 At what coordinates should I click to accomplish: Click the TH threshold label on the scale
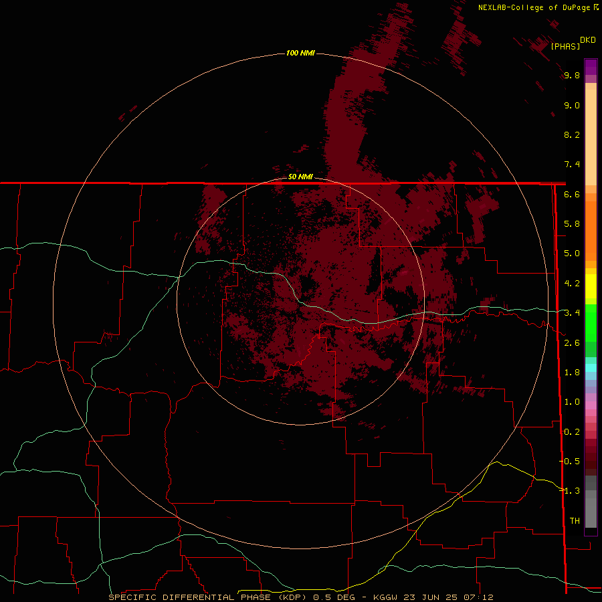pos(575,521)
